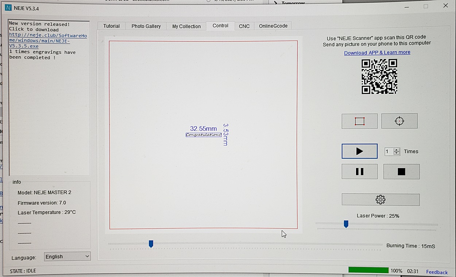This screenshot has width=456, height=277.
Task: Start engraving with the play button
Action: pos(359,151)
